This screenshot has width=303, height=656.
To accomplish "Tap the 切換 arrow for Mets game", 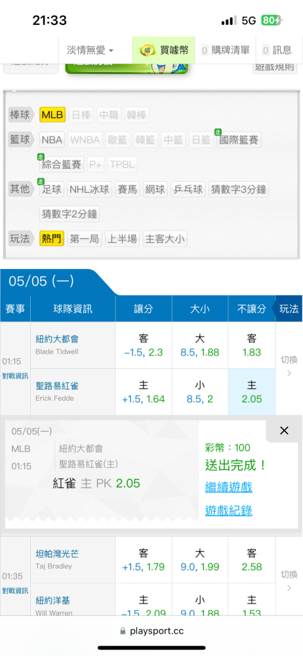I will tap(289, 373).
